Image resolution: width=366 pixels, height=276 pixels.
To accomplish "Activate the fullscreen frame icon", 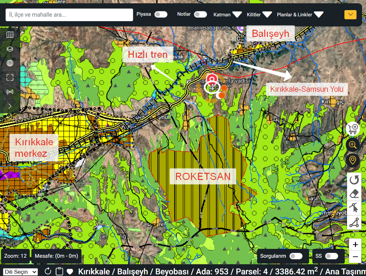I will click(10, 77).
